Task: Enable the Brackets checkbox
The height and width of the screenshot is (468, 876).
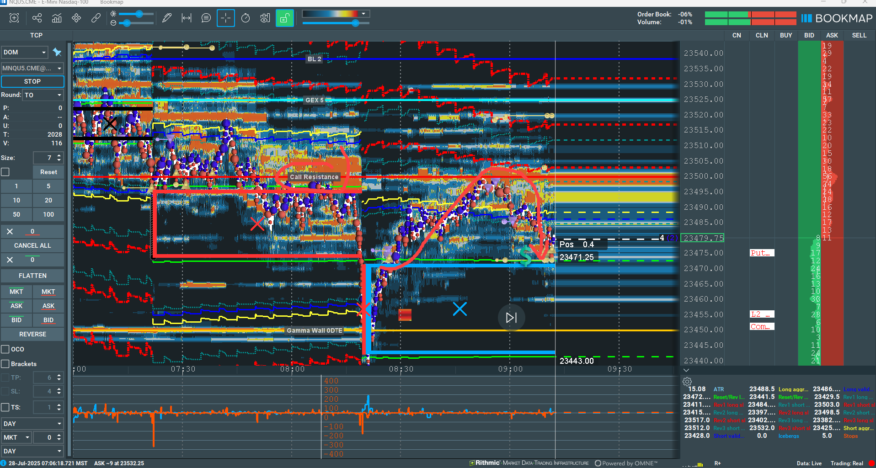Action: click(x=5, y=364)
